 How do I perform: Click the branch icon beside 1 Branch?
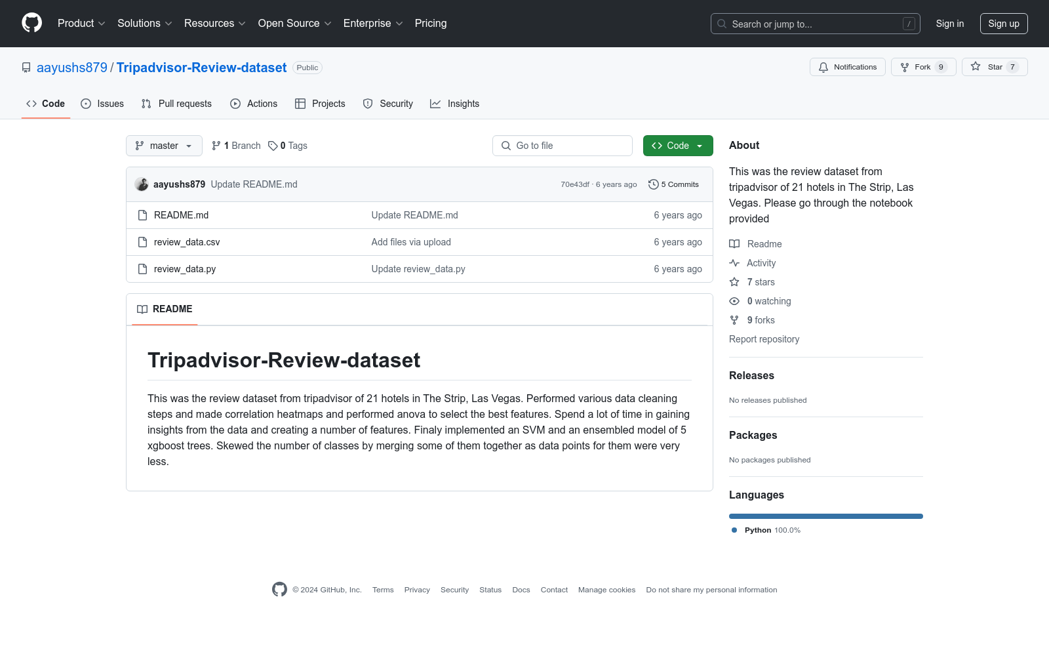[x=216, y=146]
